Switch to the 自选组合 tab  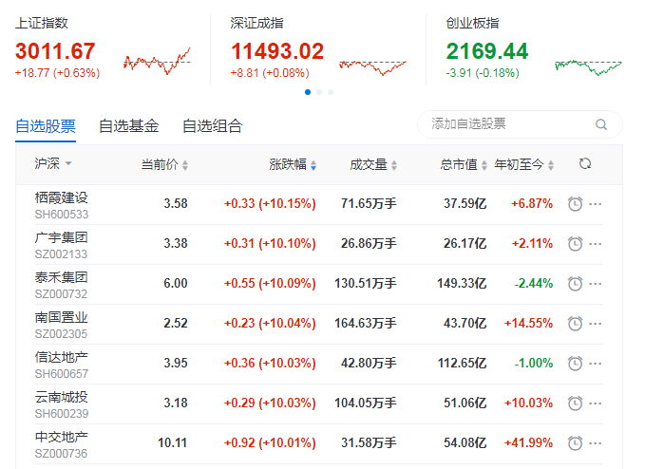(212, 125)
